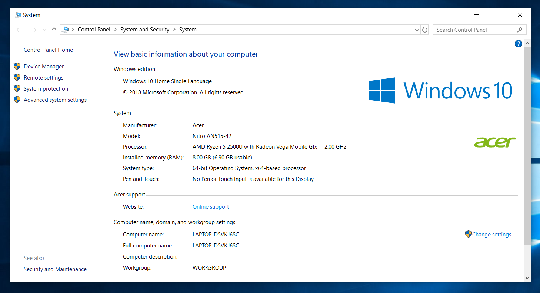Click the Windows 10 logo

point(440,90)
